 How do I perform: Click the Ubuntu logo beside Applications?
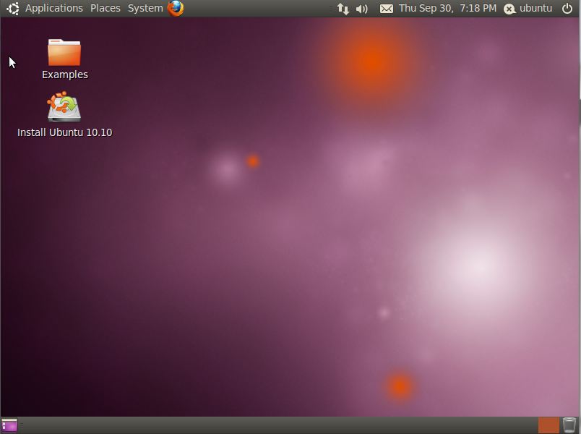click(x=12, y=9)
